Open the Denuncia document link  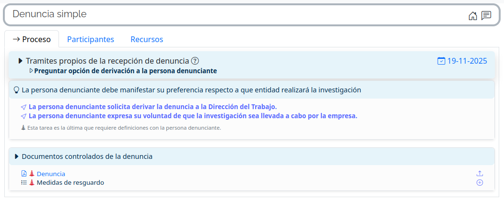pyautogui.click(x=51, y=174)
